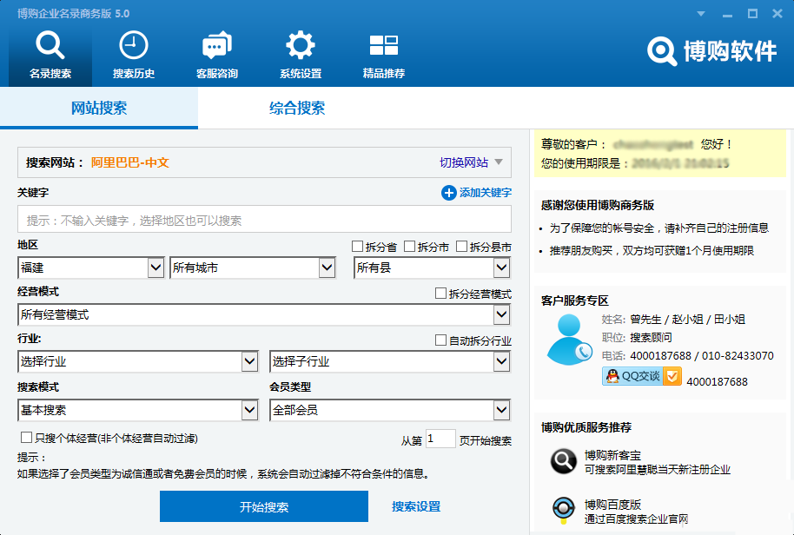Click the 开始搜索 button
This screenshot has height=535, width=794.
tap(264, 506)
